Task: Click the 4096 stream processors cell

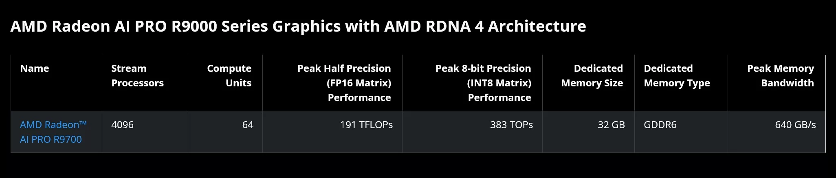Action: (122, 125)
